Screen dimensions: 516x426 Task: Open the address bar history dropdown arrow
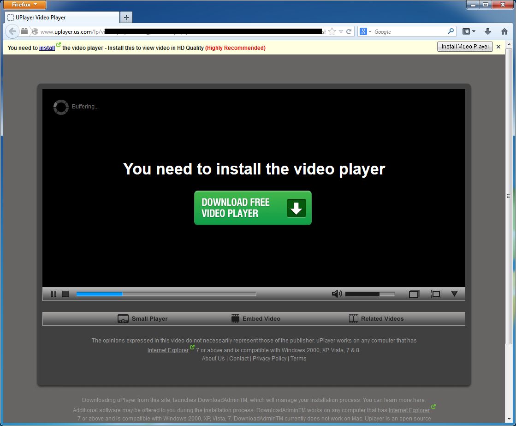tap(341, 32)
